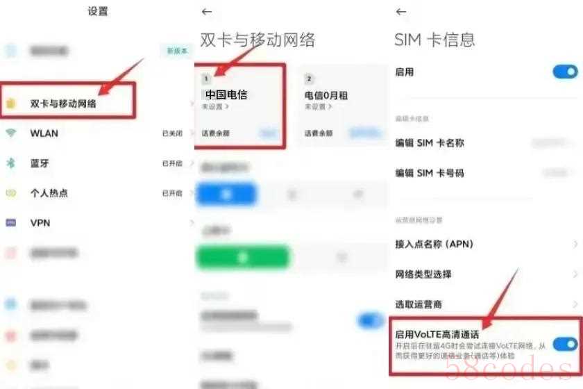
Task: Tap the SIM slot 2 number badge
Action: pyautogui.click(x=309, y=79)
